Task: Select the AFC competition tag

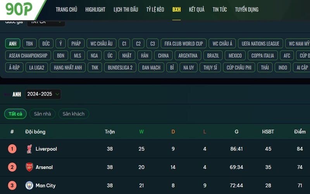Action: point(287,55)
